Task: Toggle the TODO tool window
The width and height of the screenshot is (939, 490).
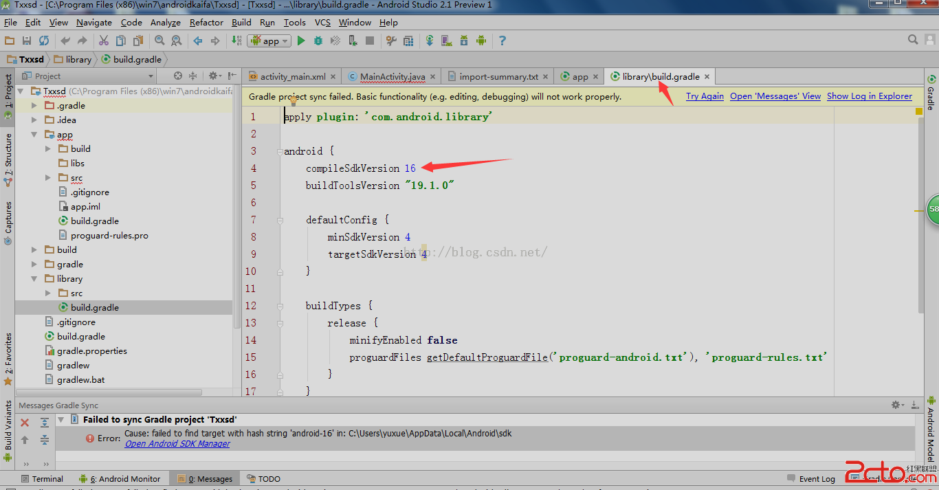Action: click(263, 479)
